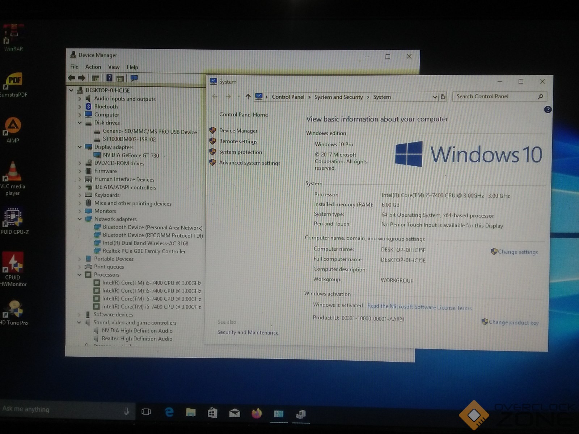Screen dimensions: 579x434
Task: Read the Microsoft Software License Terms
Action: click(419, 307)
